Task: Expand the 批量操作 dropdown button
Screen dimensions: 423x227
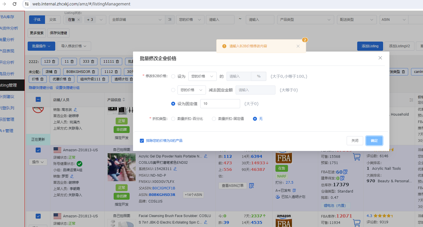Action: pos(41,46)
